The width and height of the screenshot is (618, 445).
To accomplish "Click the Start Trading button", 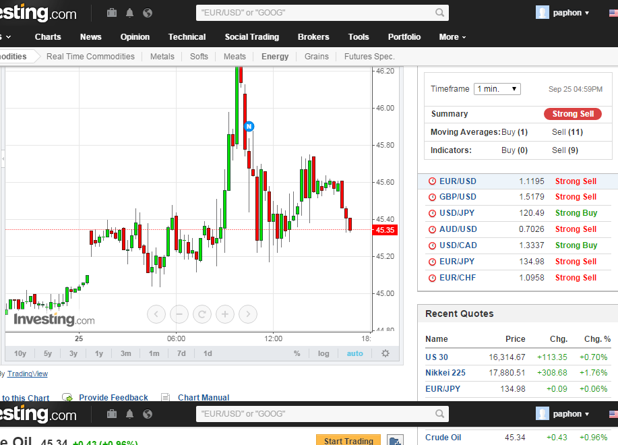I will 348,440.
